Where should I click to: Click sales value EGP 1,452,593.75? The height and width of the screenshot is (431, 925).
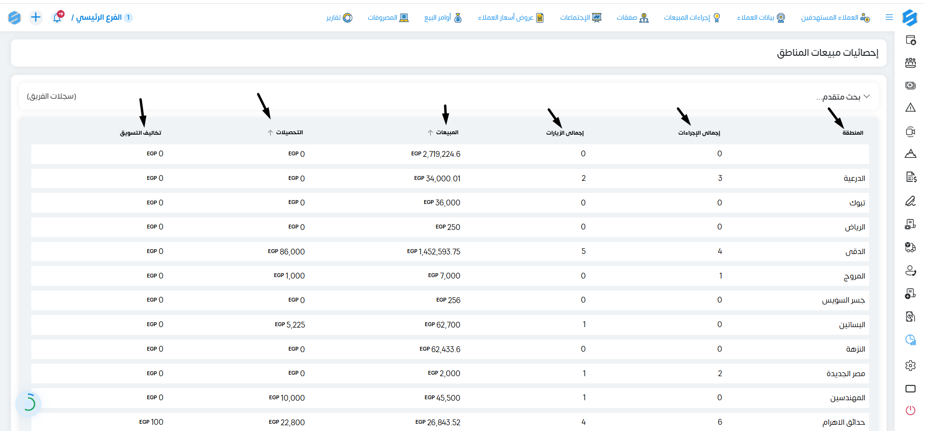pyautogui.click(x=434, y=252)
